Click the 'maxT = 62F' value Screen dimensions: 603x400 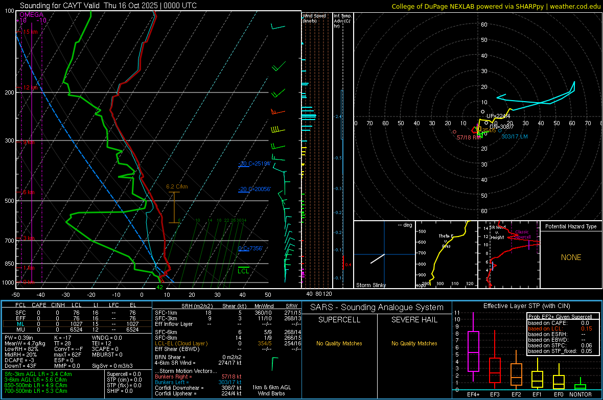[67, 355]
